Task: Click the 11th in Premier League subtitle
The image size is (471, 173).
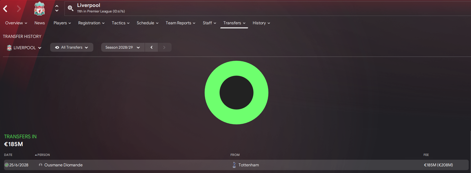Action: click(101, 11)
